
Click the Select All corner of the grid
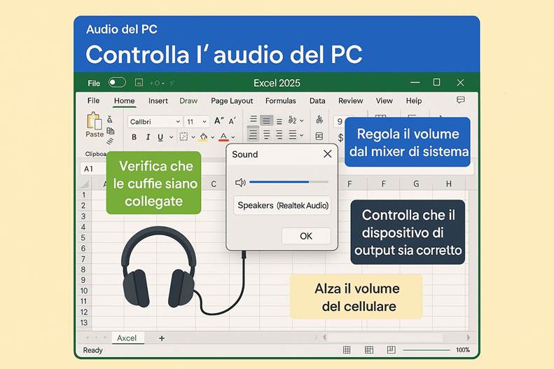pos(84,183)
